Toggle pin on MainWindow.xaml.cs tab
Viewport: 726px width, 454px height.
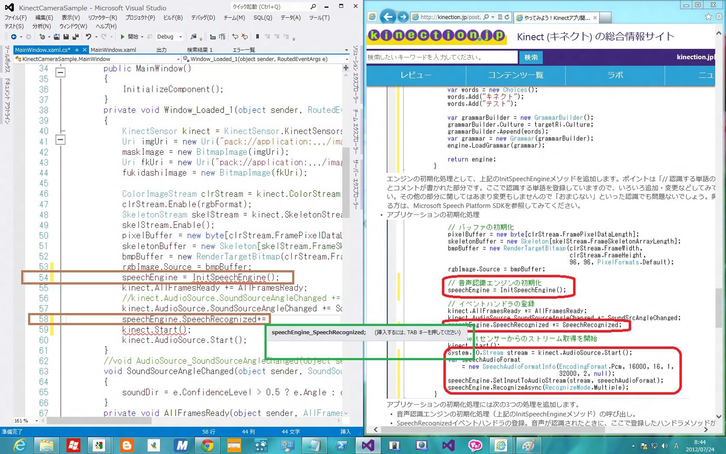tap(77, 50)
